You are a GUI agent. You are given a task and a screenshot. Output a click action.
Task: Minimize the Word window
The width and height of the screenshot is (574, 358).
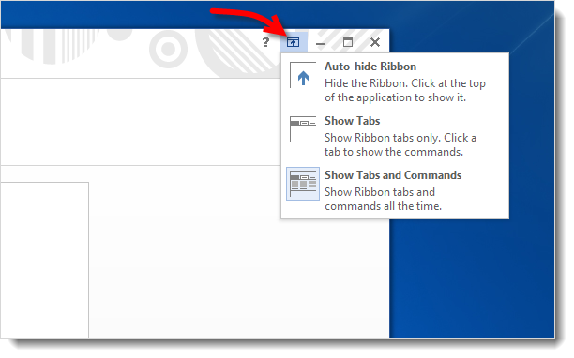tap(321, 43)
